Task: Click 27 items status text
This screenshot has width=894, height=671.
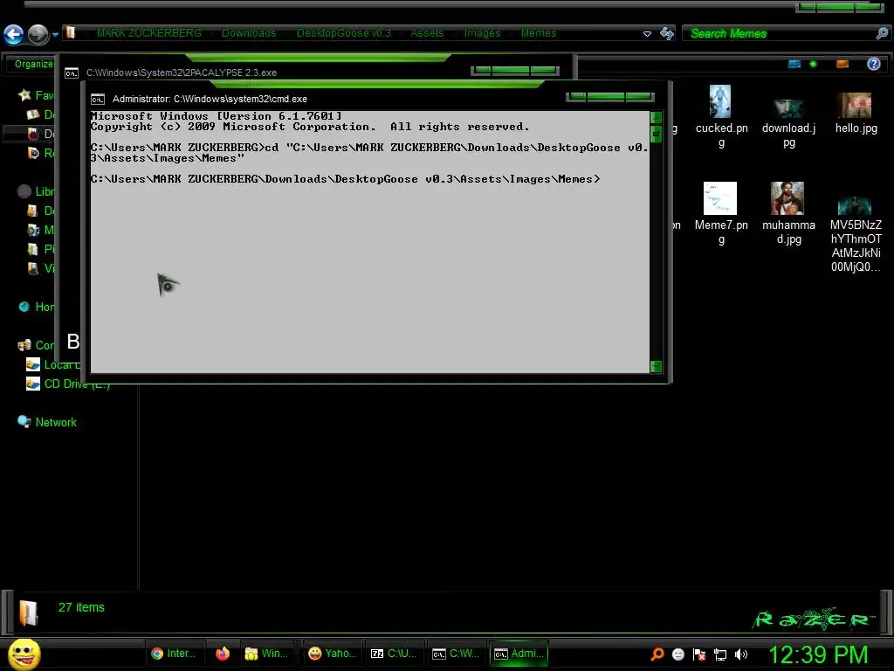Action: pyautogui.click(x=81, y=608)
